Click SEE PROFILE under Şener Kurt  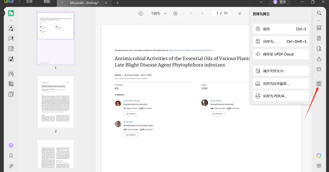click(x=131, y=135)
